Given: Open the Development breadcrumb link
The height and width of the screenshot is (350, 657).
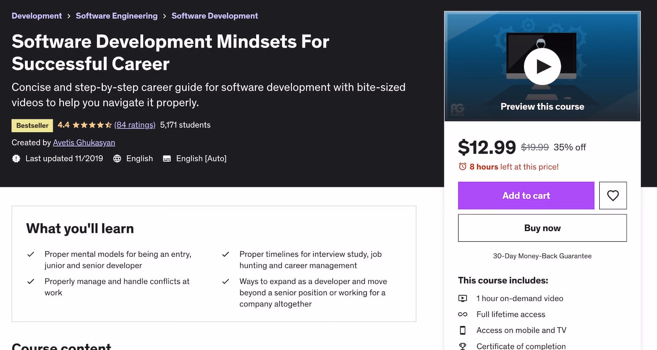Looking at the screenshot, I should (x=37, y=16).
